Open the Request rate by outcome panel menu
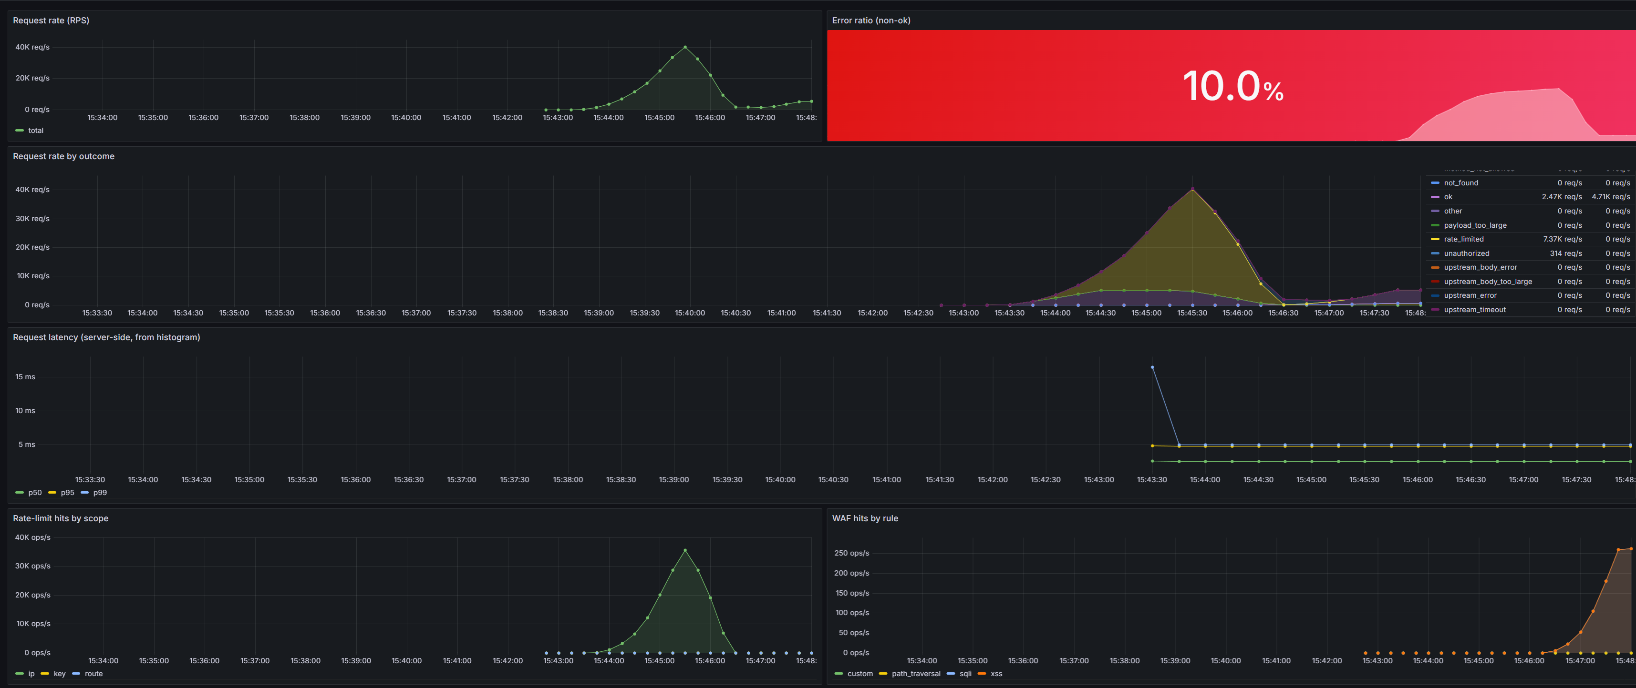 [x=63, y=156]
